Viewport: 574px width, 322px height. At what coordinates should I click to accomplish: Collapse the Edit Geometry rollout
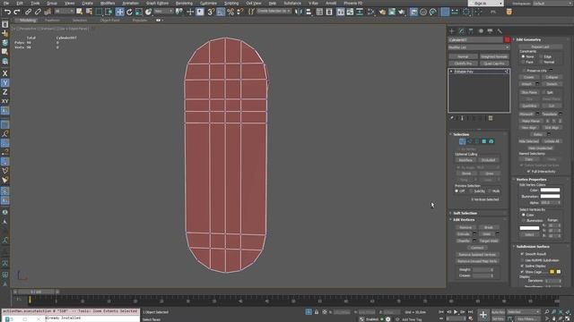click(x=529, y=39)
